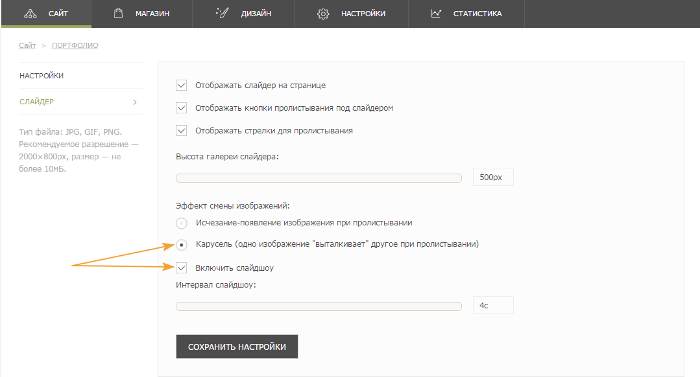Select Исчезание-появление изображения radio option
The width and height of the screenshot is (700, 377).
pyautogui.click(x=181, y=223)
